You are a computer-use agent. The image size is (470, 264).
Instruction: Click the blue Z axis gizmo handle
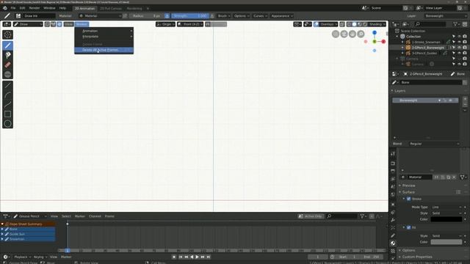click(x=375, y=32)
